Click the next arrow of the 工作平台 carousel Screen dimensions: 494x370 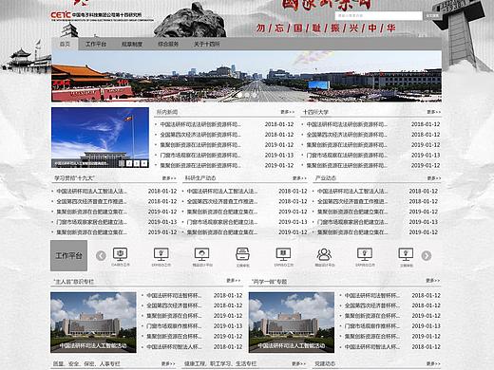(x=427, y=255)
